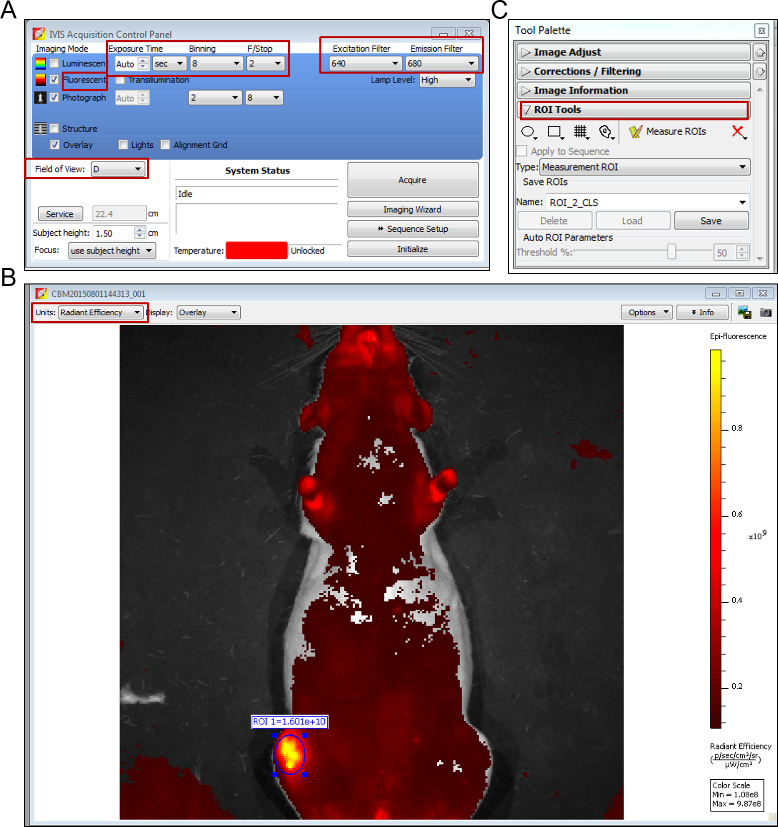The width and height of the screenshot is (778, 827).
Task: Choose the grid ROI tool
Action: (580, 132)
